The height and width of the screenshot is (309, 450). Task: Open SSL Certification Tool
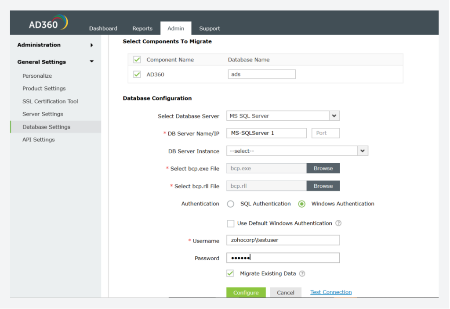(x=50, y=101)
